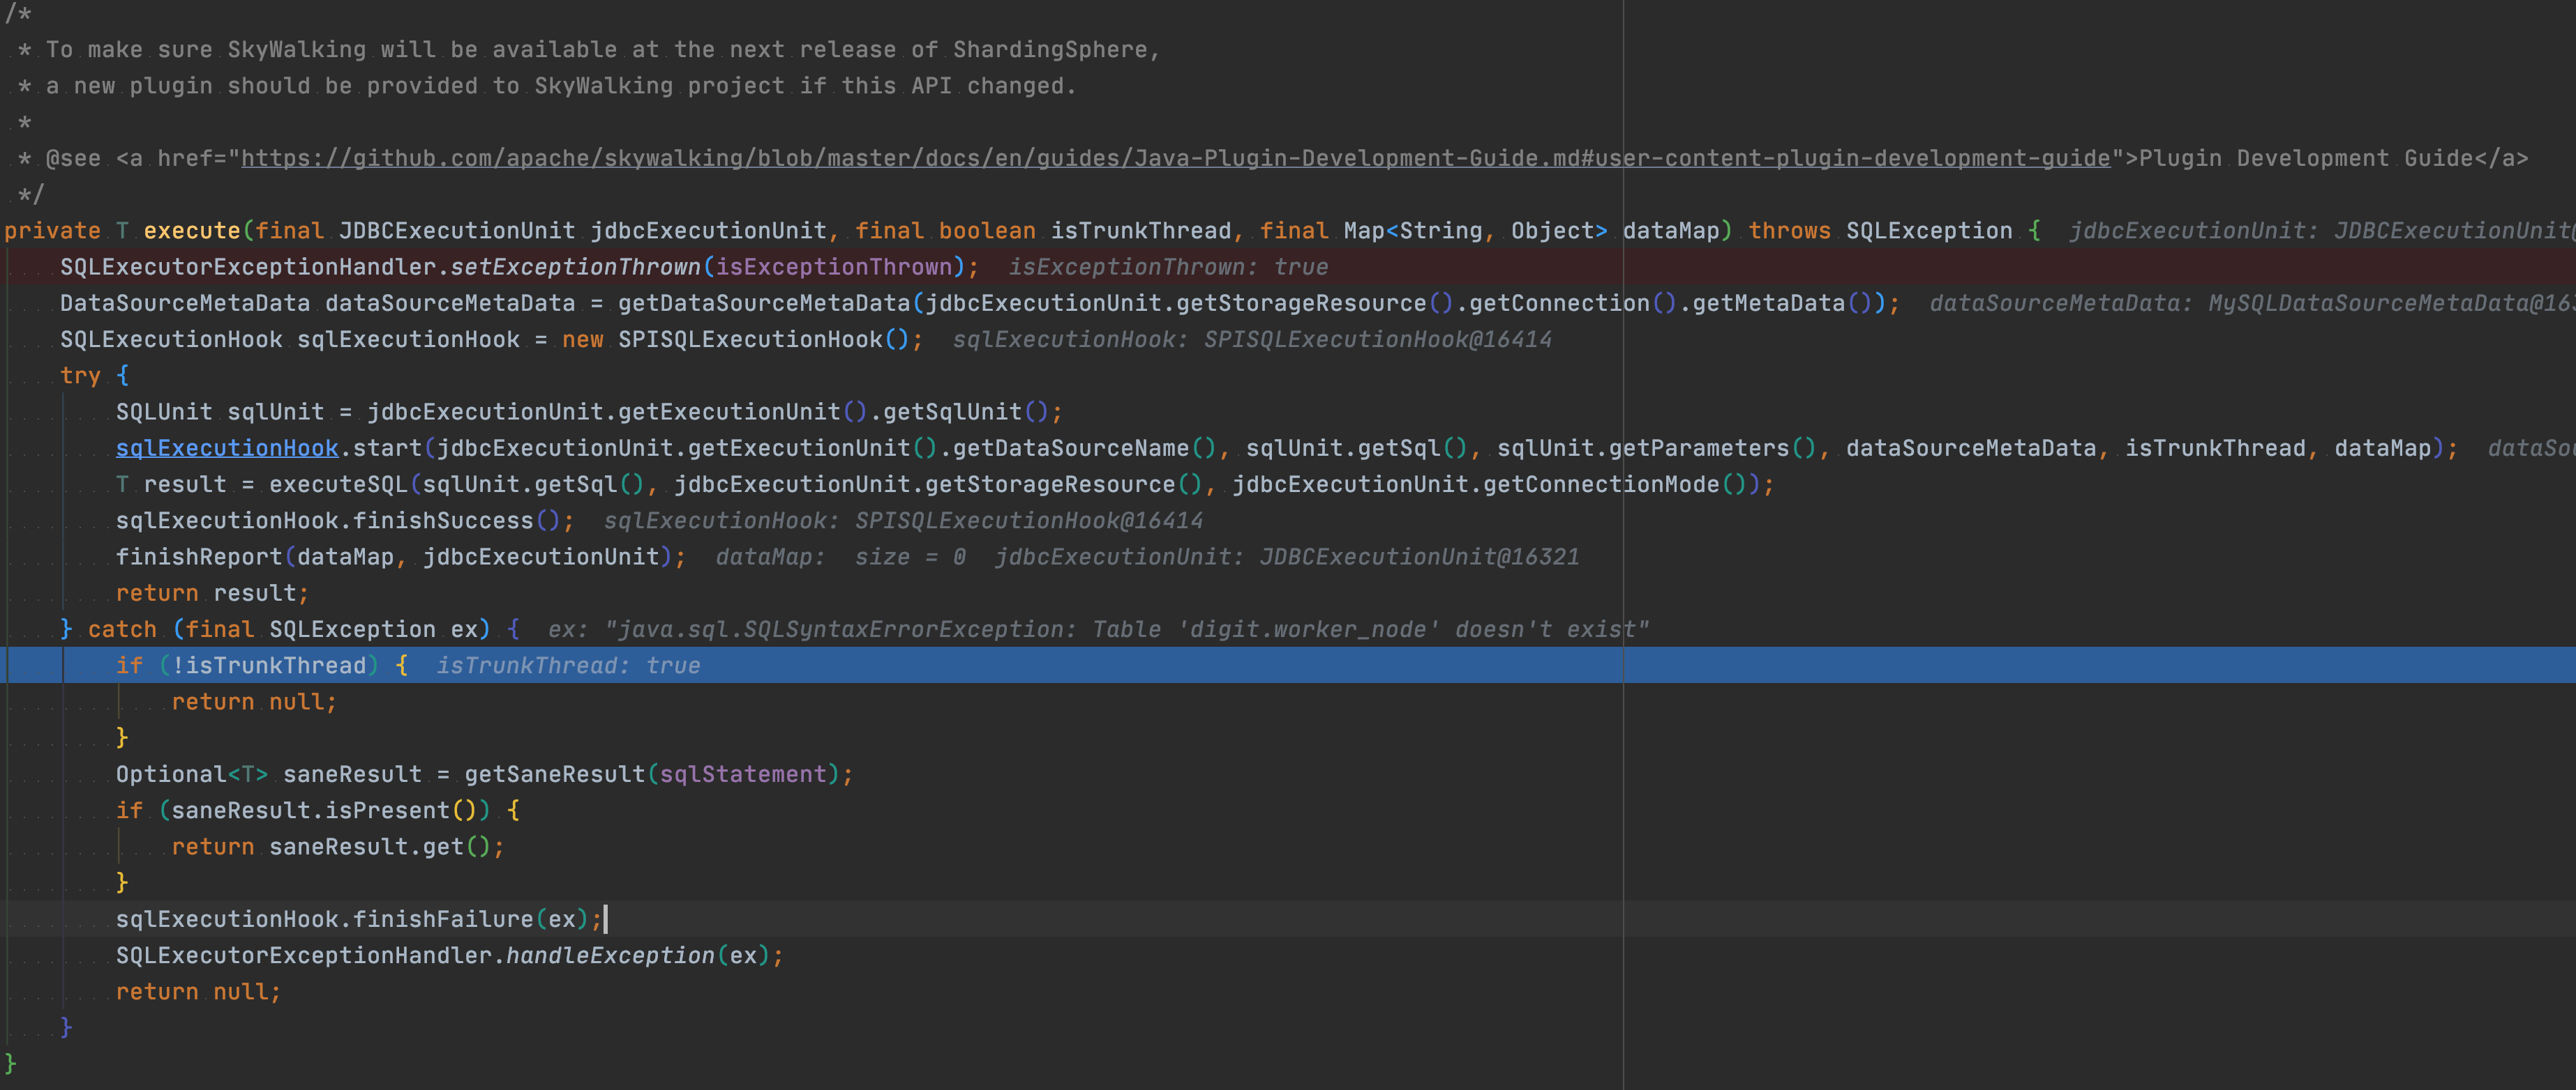Click inline debug value "isExceptionThrown: true"
This screenshot has width=2576, height=1090.
coord(1167,267)
